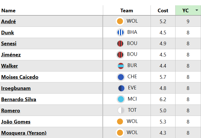Open the Bernardo Silva link
This screenshot has width=201, height=138.
click(x=19, y=99)
